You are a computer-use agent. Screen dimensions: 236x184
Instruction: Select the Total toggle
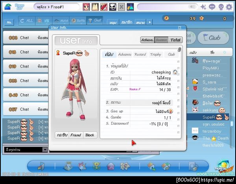click(175, 40)
